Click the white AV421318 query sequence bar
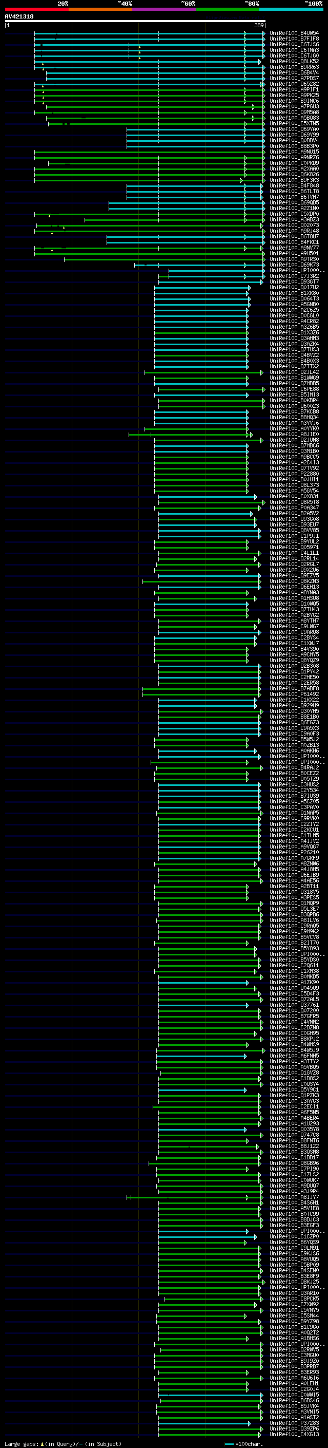 tap(135, 21)
